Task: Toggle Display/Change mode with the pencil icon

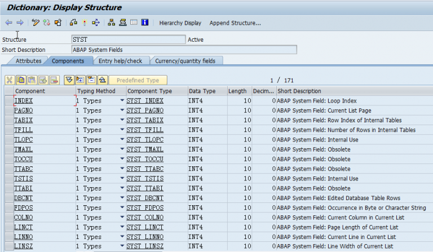Action: pos(36,23)
